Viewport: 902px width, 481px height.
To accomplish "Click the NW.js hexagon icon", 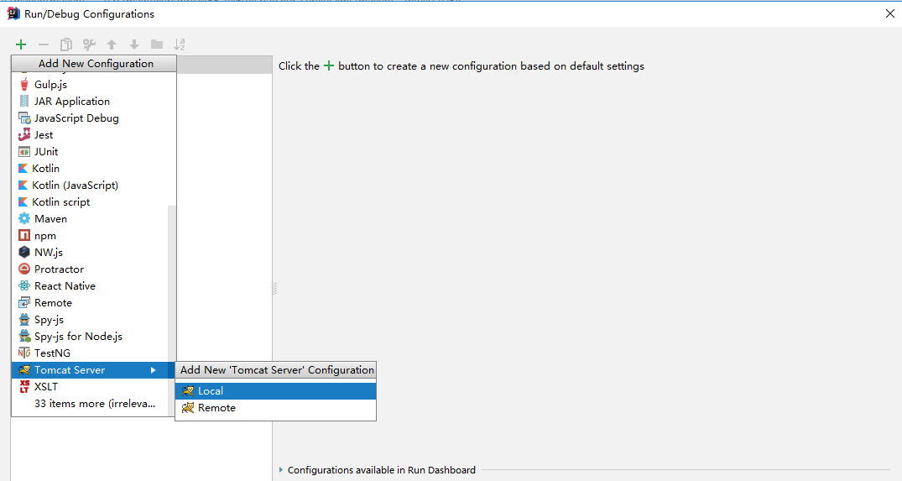I will (x=24, y=252).
